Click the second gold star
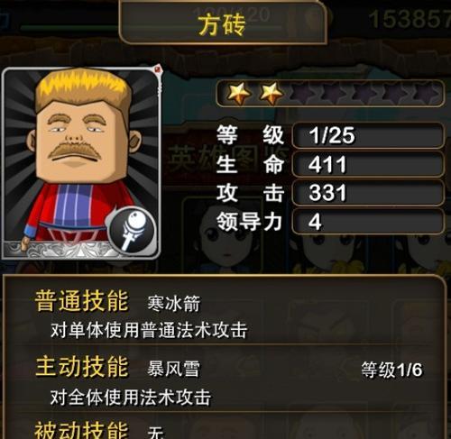Screen dimensions: 451x439 [272, 93]
